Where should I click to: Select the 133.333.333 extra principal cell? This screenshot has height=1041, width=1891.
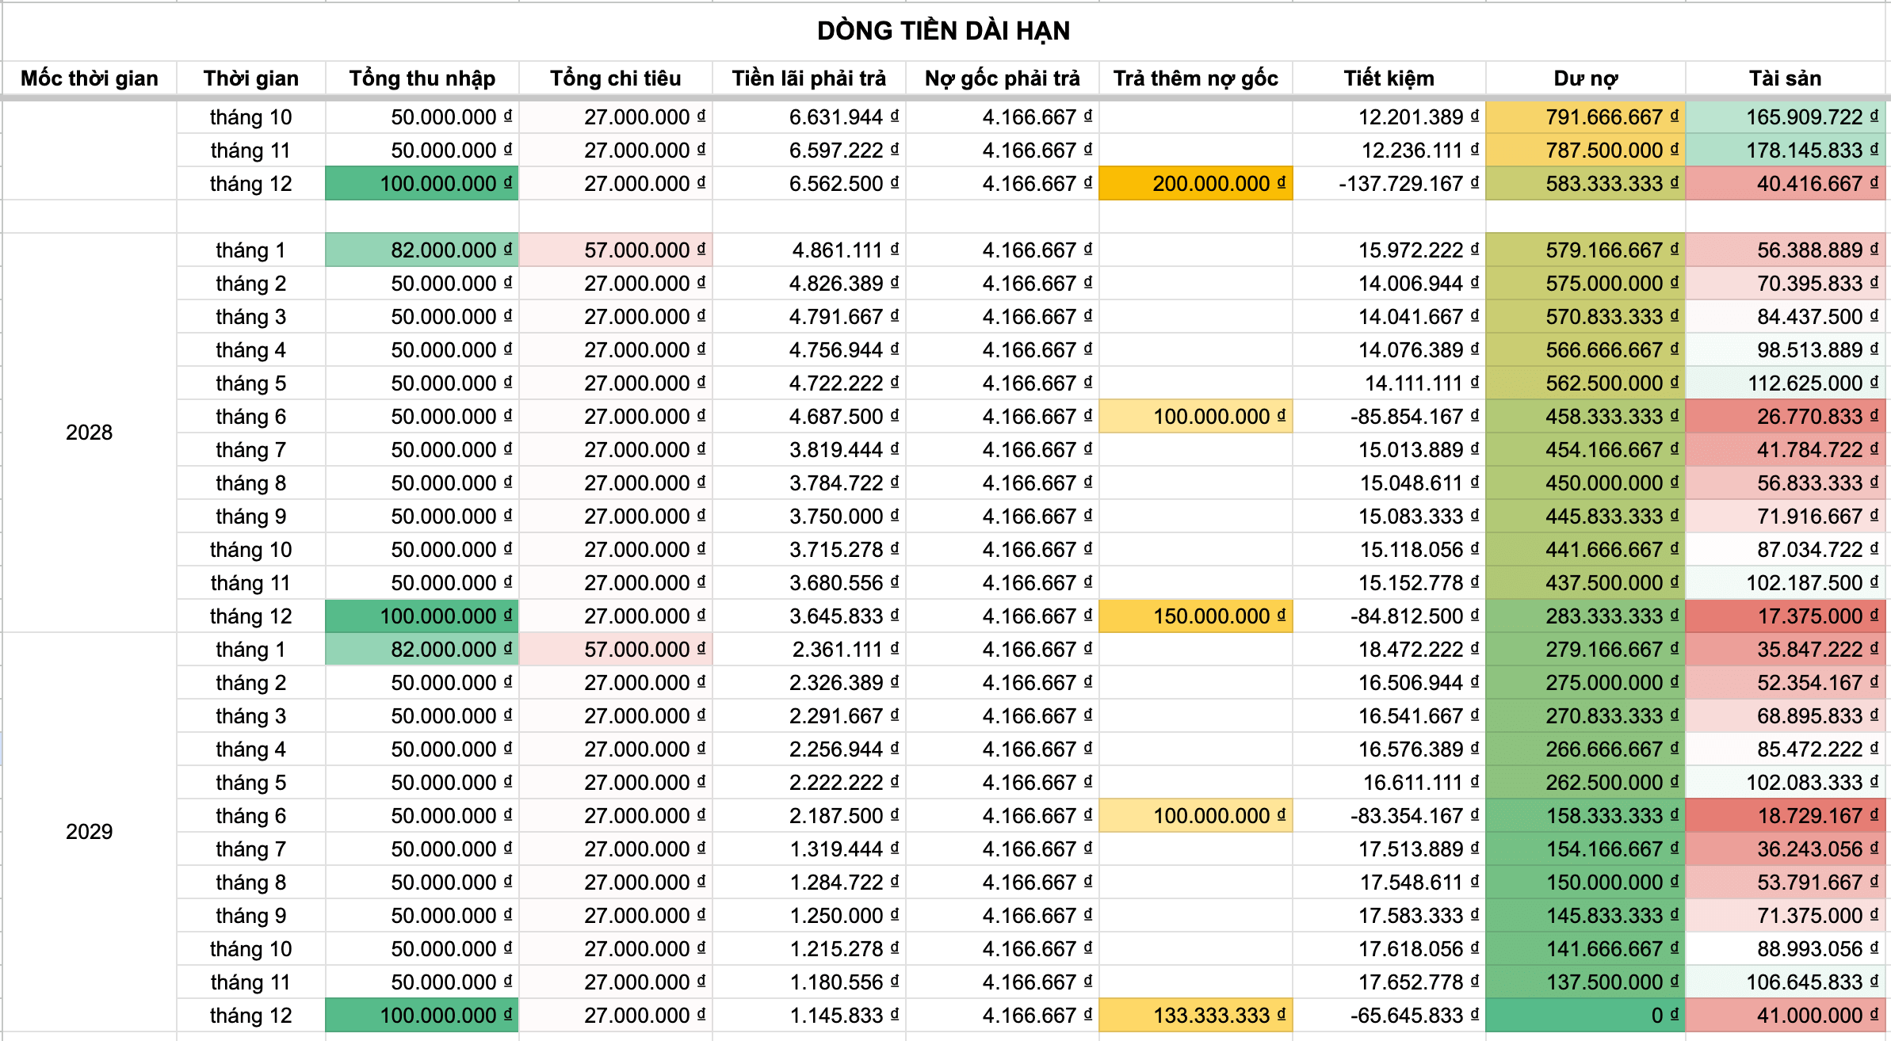click(1196, 1016)
